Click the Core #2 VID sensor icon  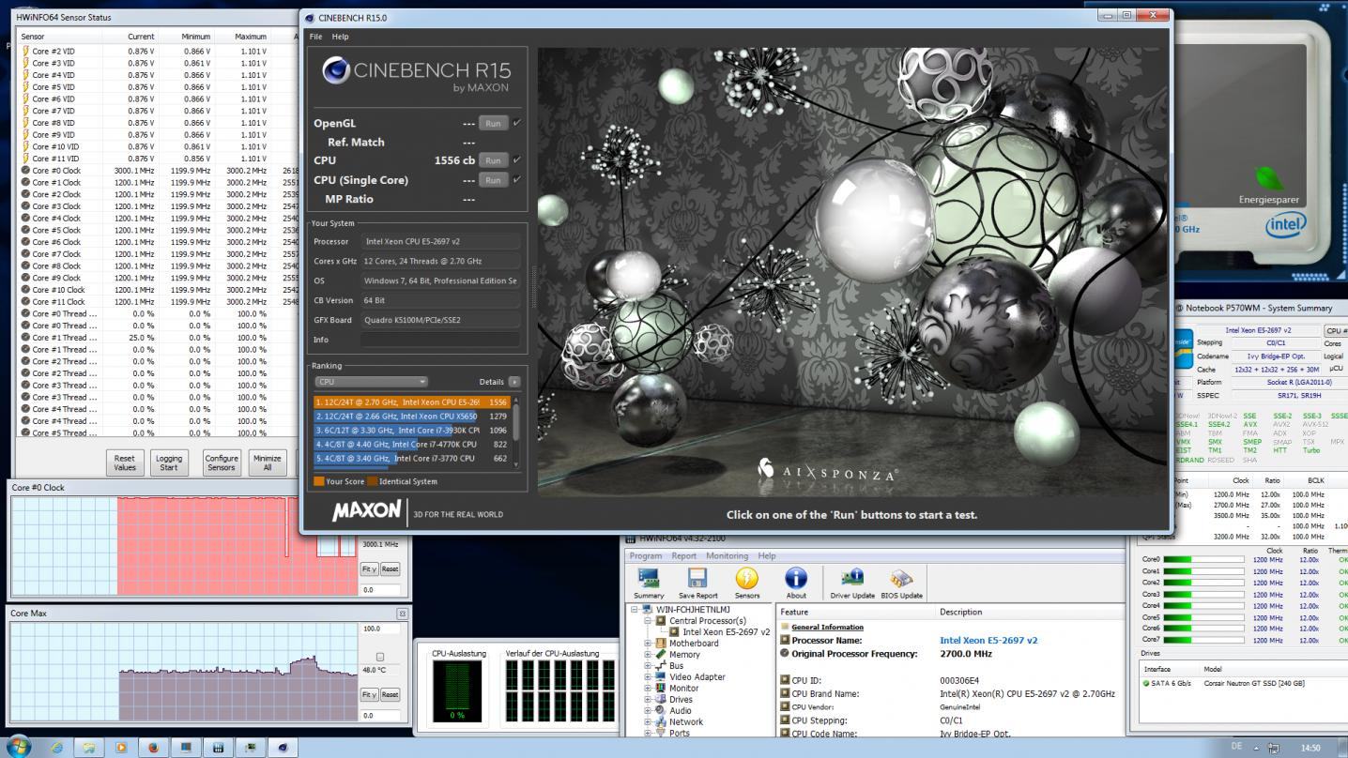click(x=25, y=51)
